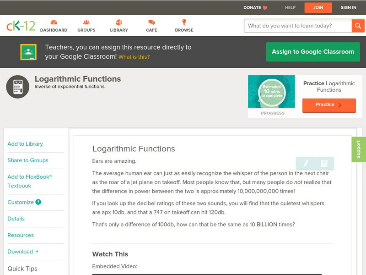Click Add to FlexBook Textbook link

tap(30, 181)
